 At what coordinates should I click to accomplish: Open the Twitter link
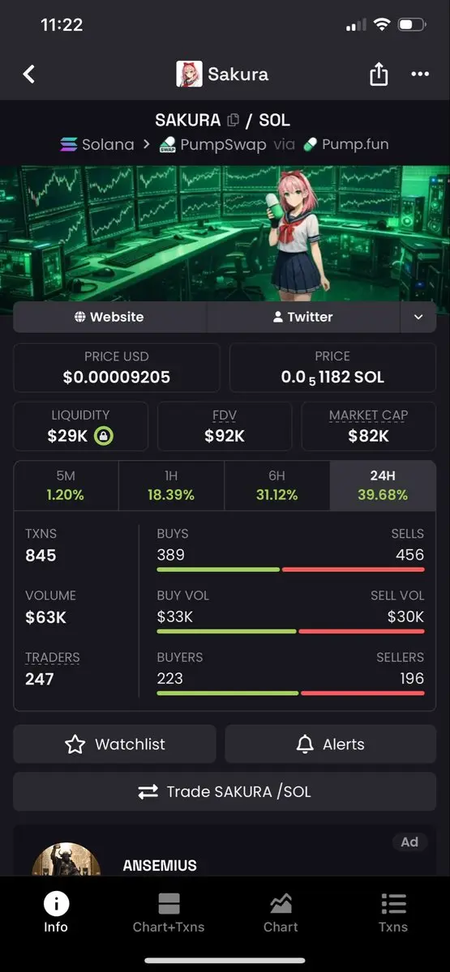tap(304, 318)
